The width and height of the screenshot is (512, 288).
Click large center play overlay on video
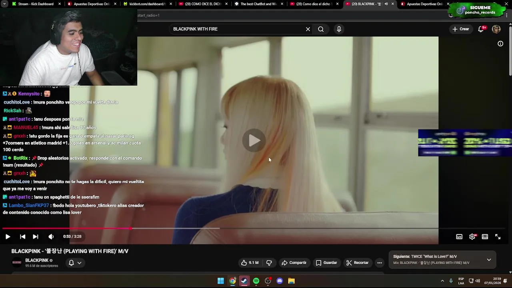254,140
